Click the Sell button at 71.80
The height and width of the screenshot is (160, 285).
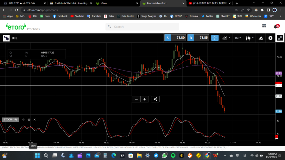175,38
